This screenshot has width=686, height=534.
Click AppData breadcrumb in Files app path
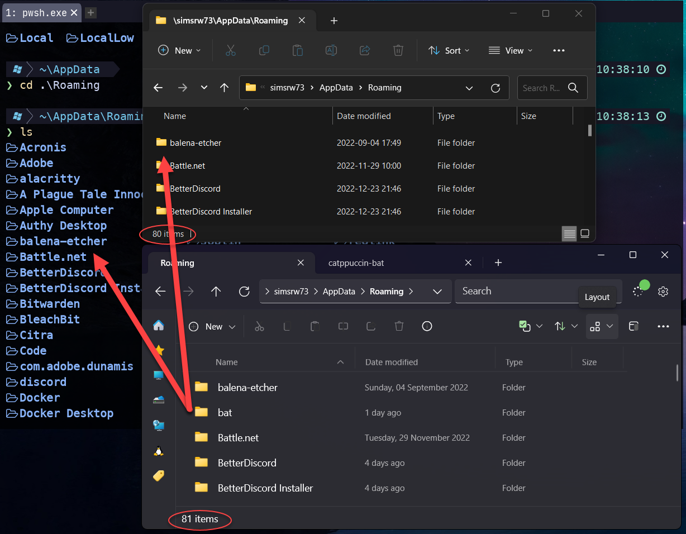(339, 291)
